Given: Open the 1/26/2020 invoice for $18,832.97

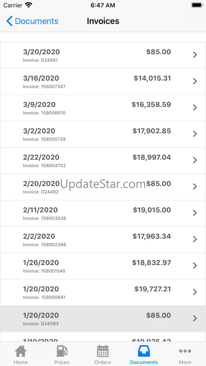Looking at the screenshot, I should pos(103,266).
